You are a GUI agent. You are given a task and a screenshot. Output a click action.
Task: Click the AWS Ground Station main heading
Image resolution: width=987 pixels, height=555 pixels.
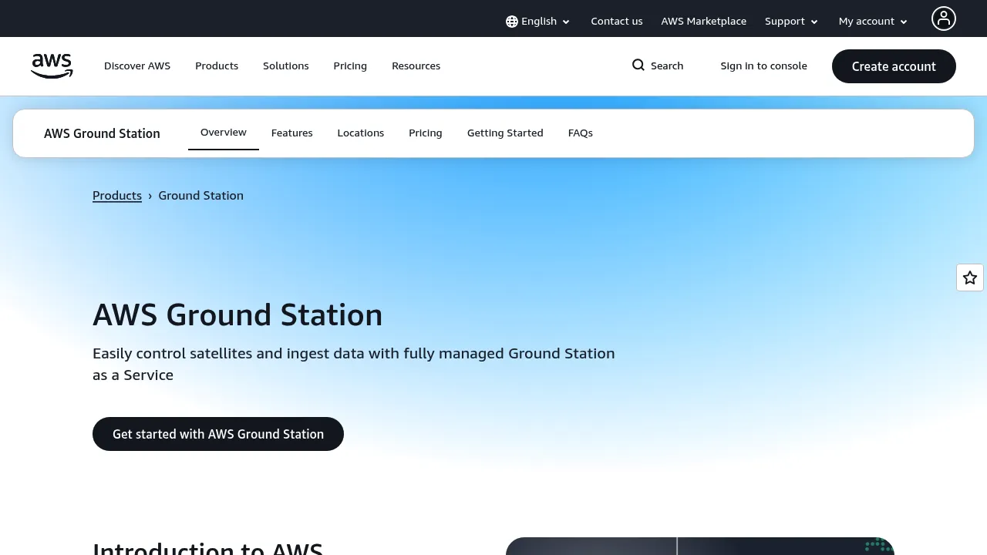point(237,315)
